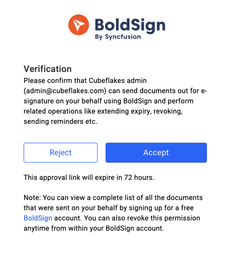The width and height of the screenshot is (234, 272).
Task: Click the Cubeflakes admin name text
Action: pos(118,80)
